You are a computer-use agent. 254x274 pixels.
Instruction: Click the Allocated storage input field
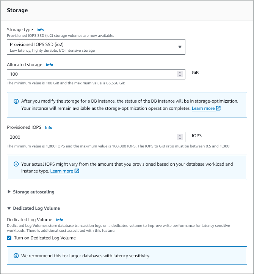click(x=91, y=74)
